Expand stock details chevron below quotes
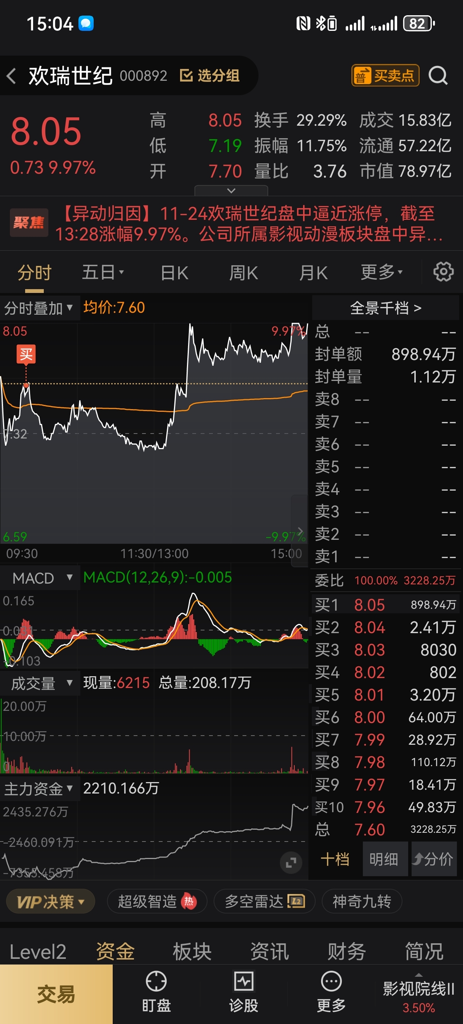This screenshot has width=463, height=1024. pyautogui.click(x=231, y=190)
